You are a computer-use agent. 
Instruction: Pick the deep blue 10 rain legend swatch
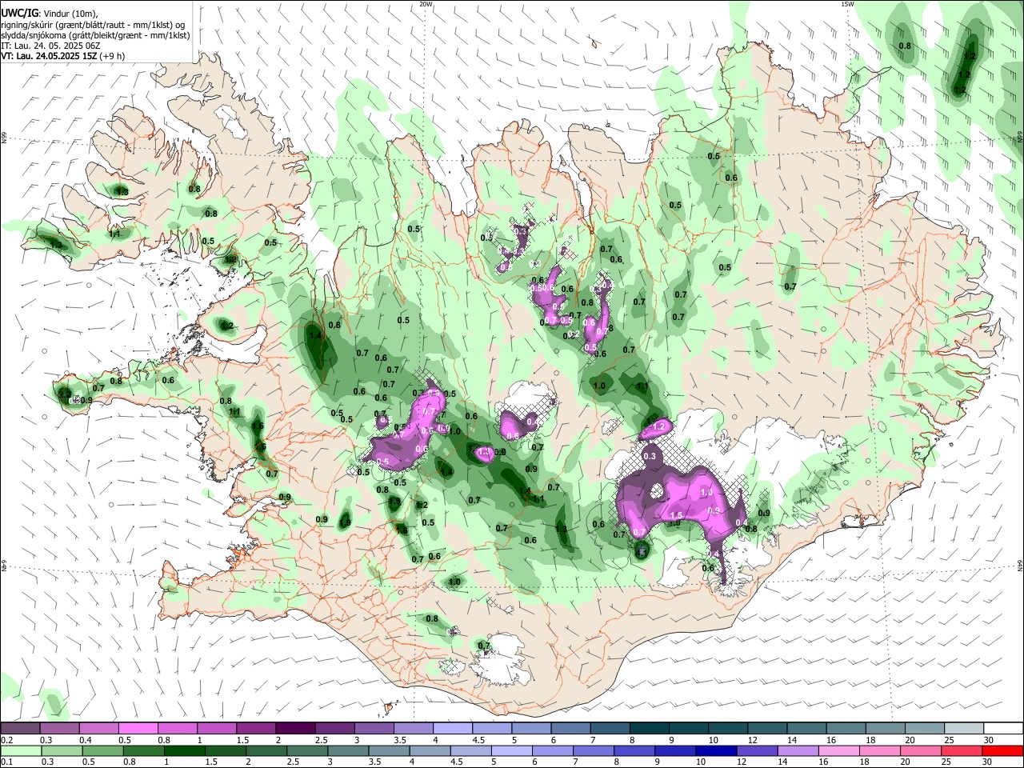714,750
